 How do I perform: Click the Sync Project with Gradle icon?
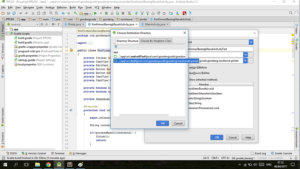click(x=137, y=13)
